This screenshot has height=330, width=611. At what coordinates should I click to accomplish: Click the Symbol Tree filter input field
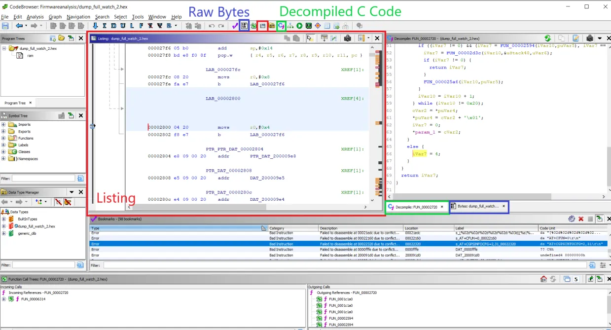point(43,178)
